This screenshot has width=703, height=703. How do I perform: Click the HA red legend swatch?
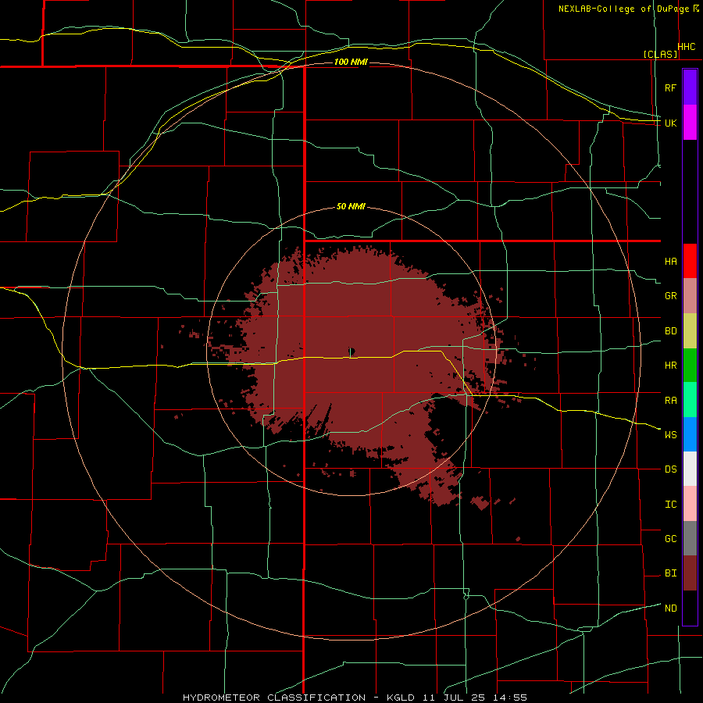coord(690,261)
